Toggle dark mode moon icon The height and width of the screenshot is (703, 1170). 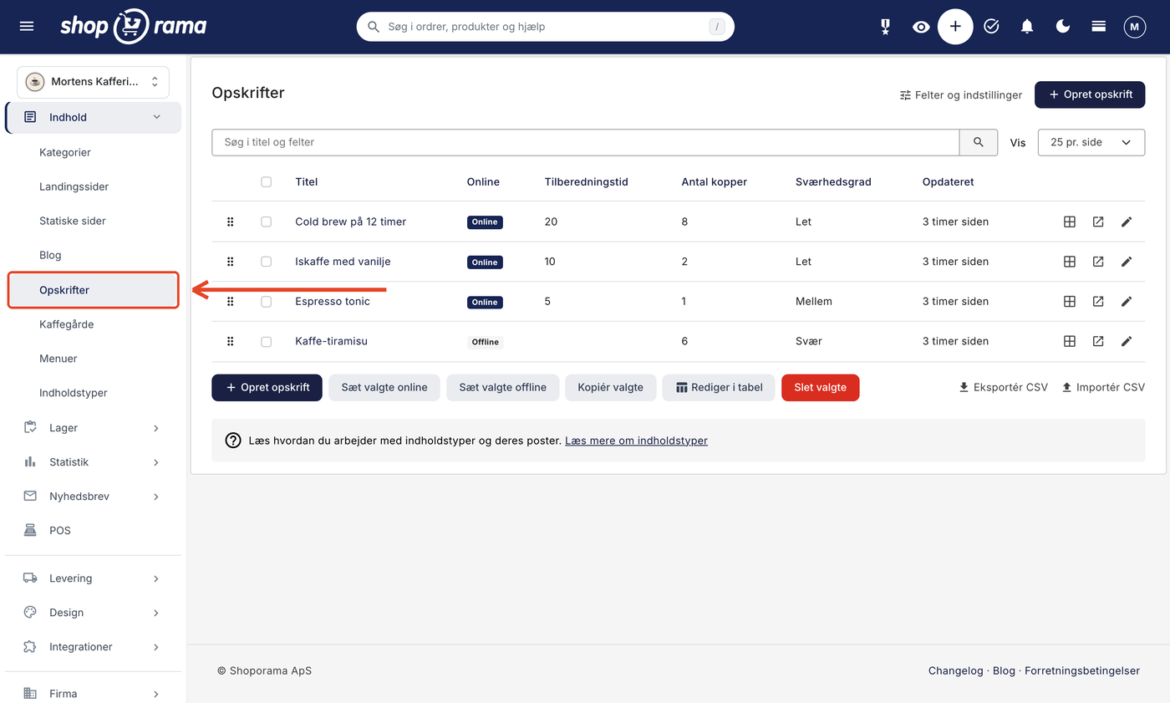point(1063,27)
